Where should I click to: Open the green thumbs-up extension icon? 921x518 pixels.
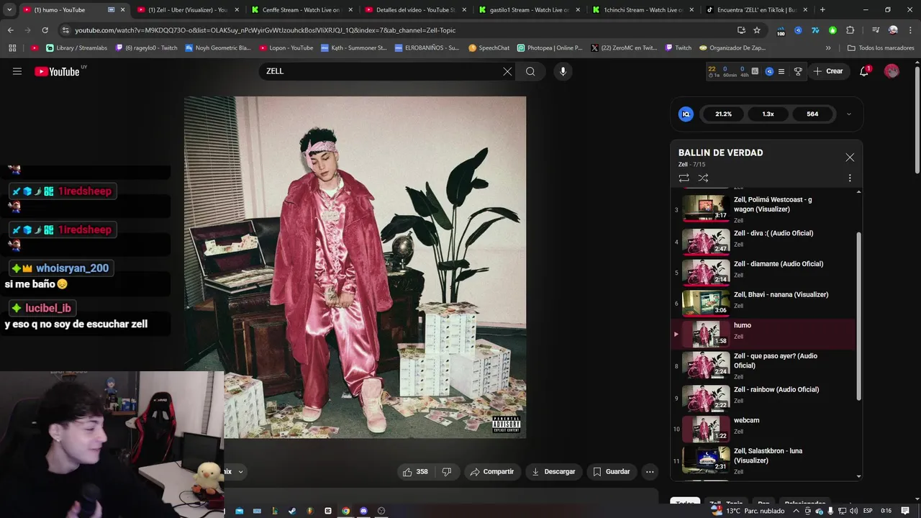(832, 30)
